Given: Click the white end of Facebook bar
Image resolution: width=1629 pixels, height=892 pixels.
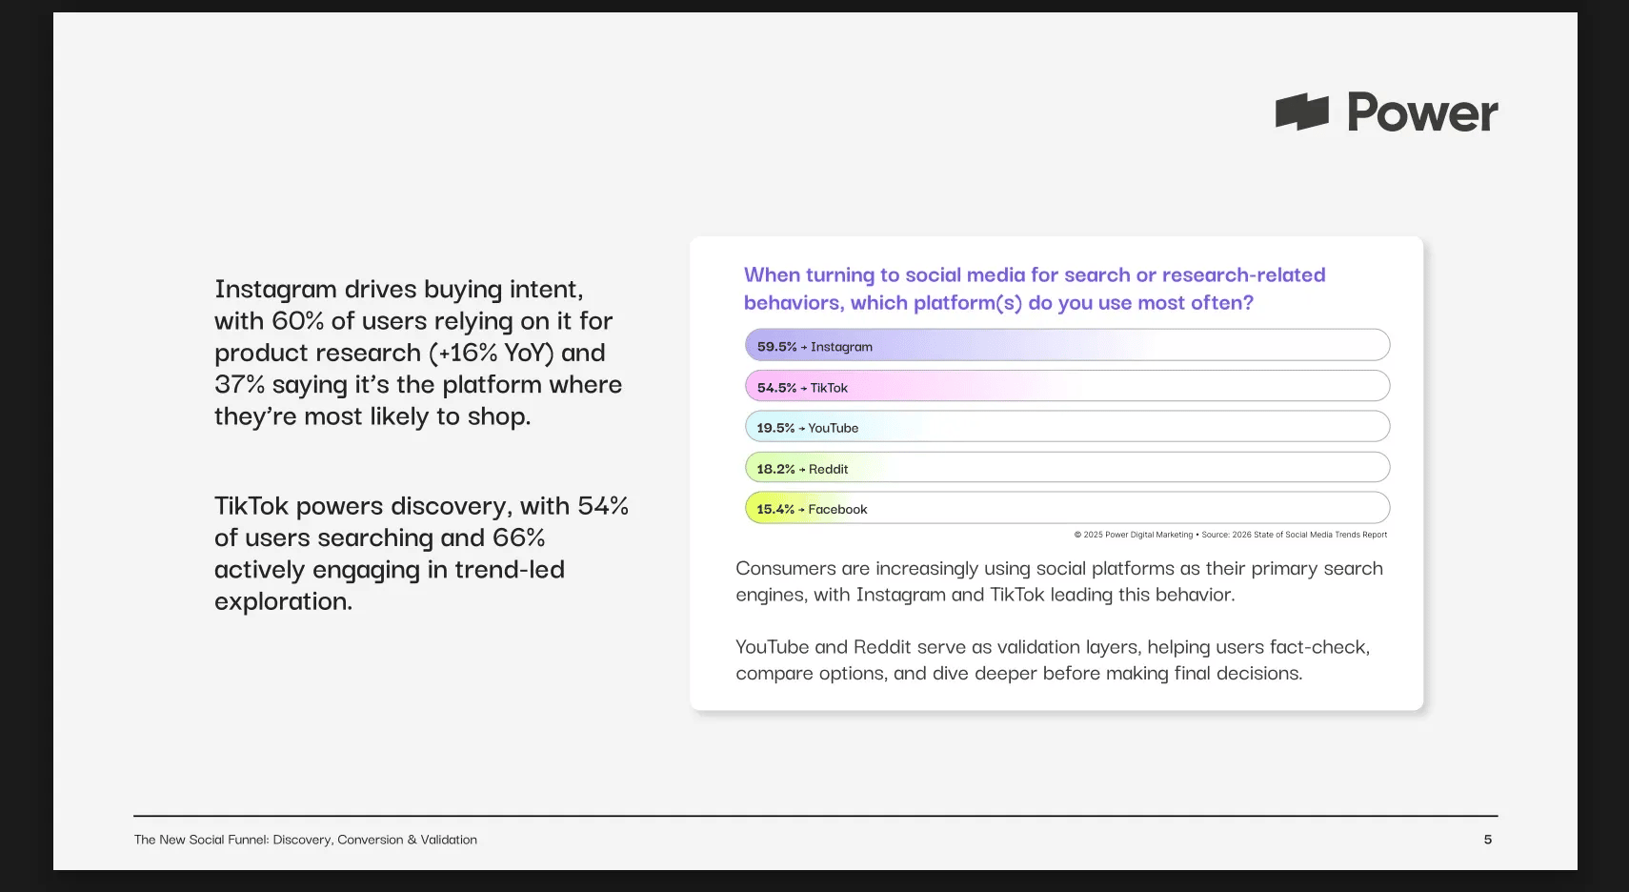Looking at the screenshot, I should pyautogui.click(x=1334, y=508).
